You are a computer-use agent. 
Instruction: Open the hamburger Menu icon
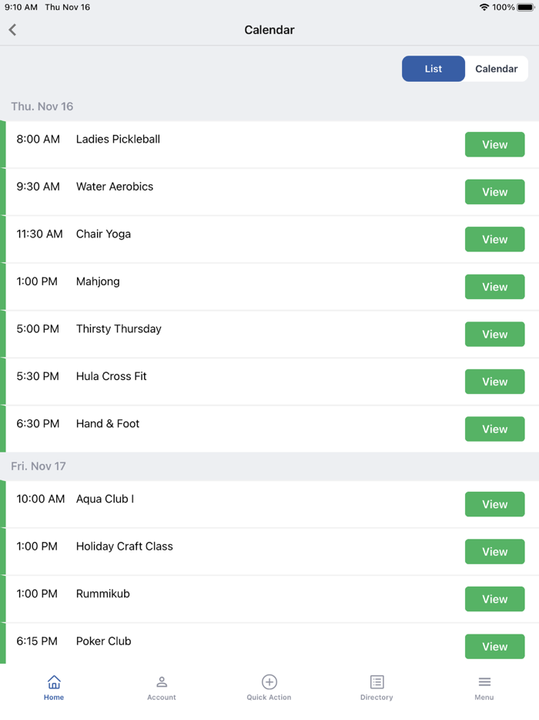tap(484, 682)
